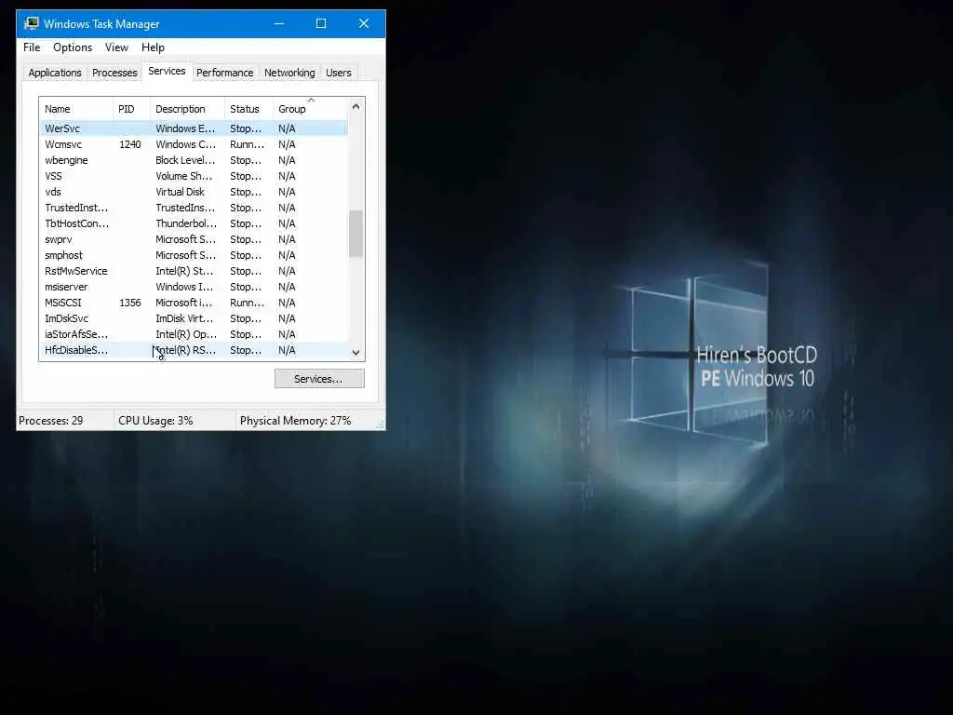Select the iaStorAfsSe... service row
953x715 pixels.
(194, 334)
